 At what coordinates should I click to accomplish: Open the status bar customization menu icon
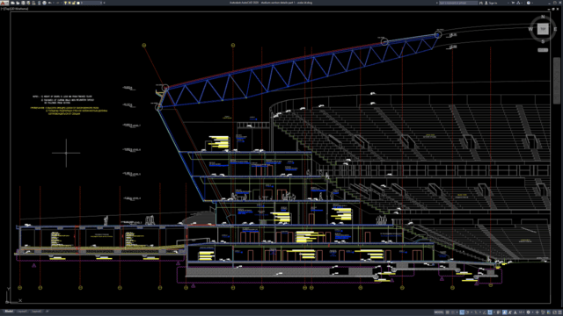point(559,312)
